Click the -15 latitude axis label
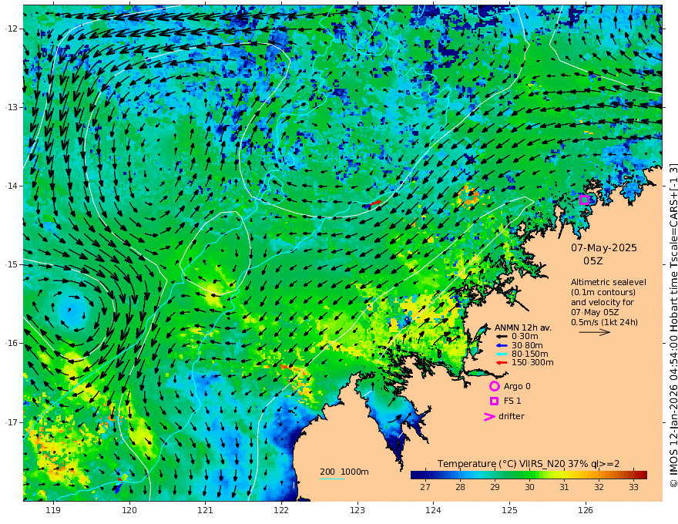The width and height of the screenshot is (678, 524). pyautogui.click(x=12, y=264)
